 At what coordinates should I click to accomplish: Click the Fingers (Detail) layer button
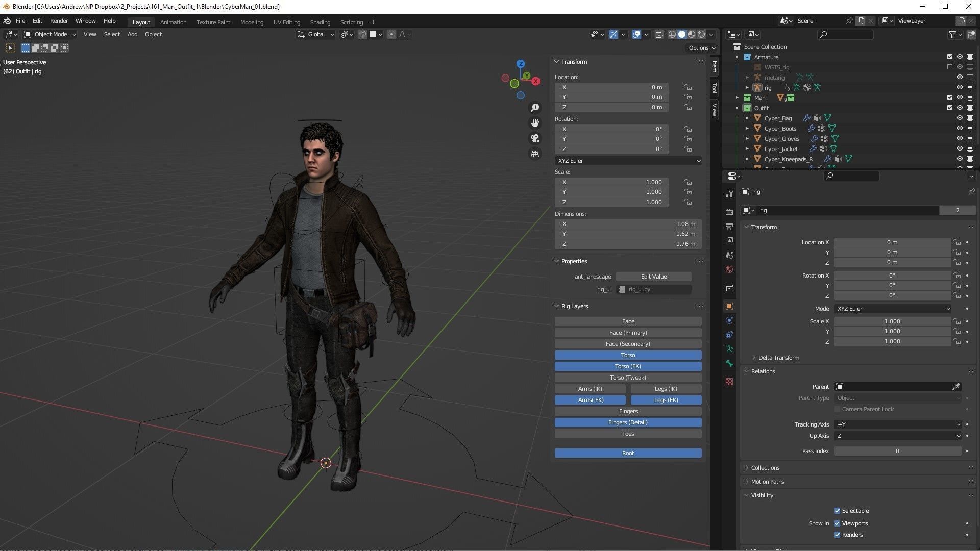coord(628,422)
